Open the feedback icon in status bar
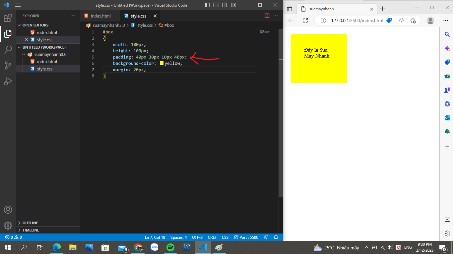453x254 pixels. pyautogui.click(x=266, y=237)
